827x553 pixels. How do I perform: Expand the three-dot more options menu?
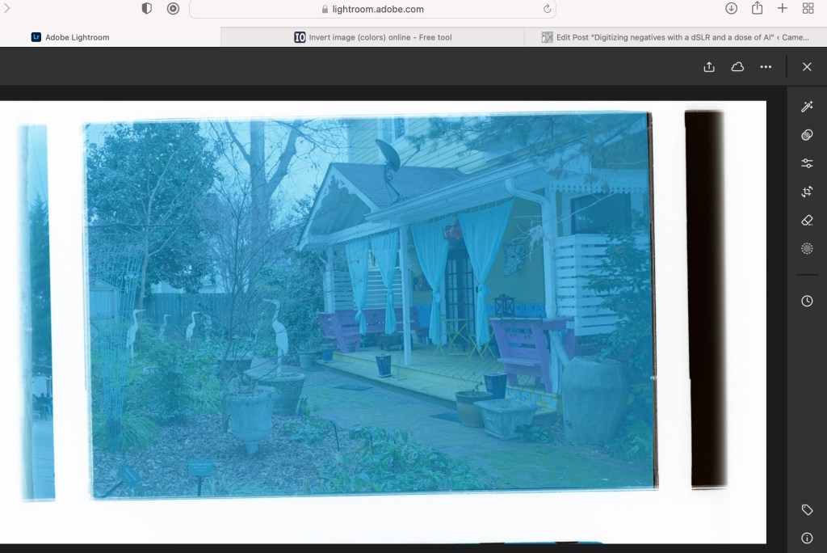click(x=766, y=67)
